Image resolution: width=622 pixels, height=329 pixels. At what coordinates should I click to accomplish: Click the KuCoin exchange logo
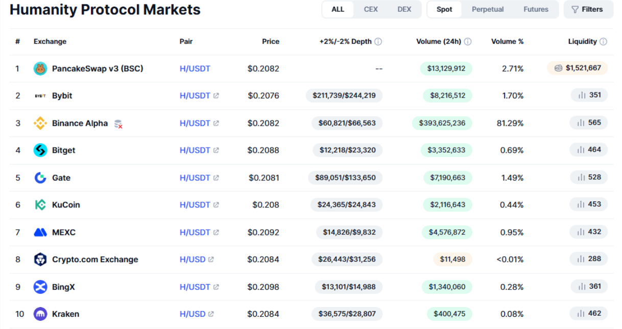(x=40, y=205)
